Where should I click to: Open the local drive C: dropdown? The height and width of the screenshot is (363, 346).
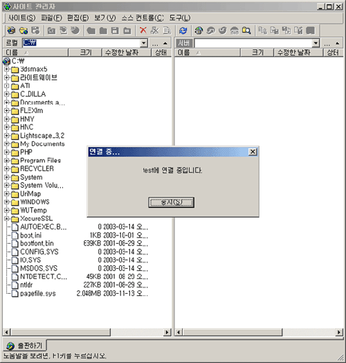(x=144, y=43)
